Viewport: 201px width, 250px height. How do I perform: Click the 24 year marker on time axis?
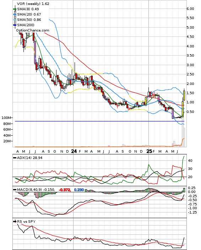pyautogui.click(x=74, y=151)
